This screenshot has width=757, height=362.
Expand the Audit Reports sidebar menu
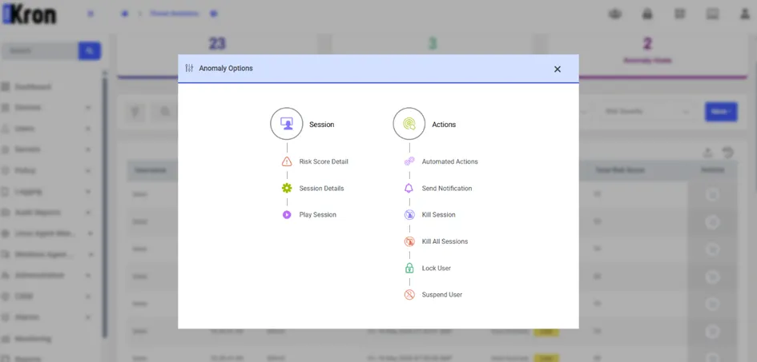click(x=47, y=213)
